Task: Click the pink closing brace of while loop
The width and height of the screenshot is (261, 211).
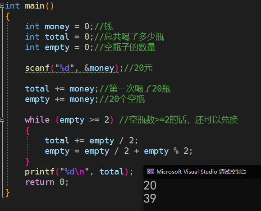Action: (x=27, y=161)
